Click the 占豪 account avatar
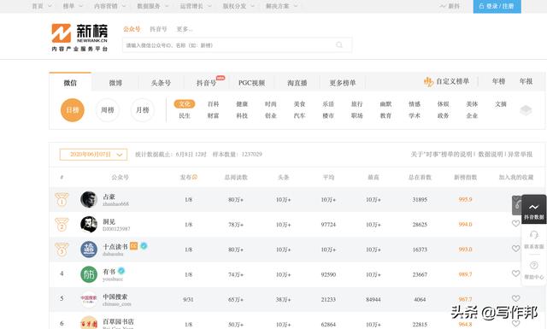 pyautogui.click(x=89, y=200)
